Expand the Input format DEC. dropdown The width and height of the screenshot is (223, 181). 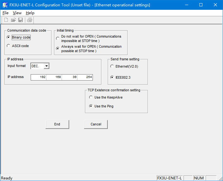coord(46,66)
